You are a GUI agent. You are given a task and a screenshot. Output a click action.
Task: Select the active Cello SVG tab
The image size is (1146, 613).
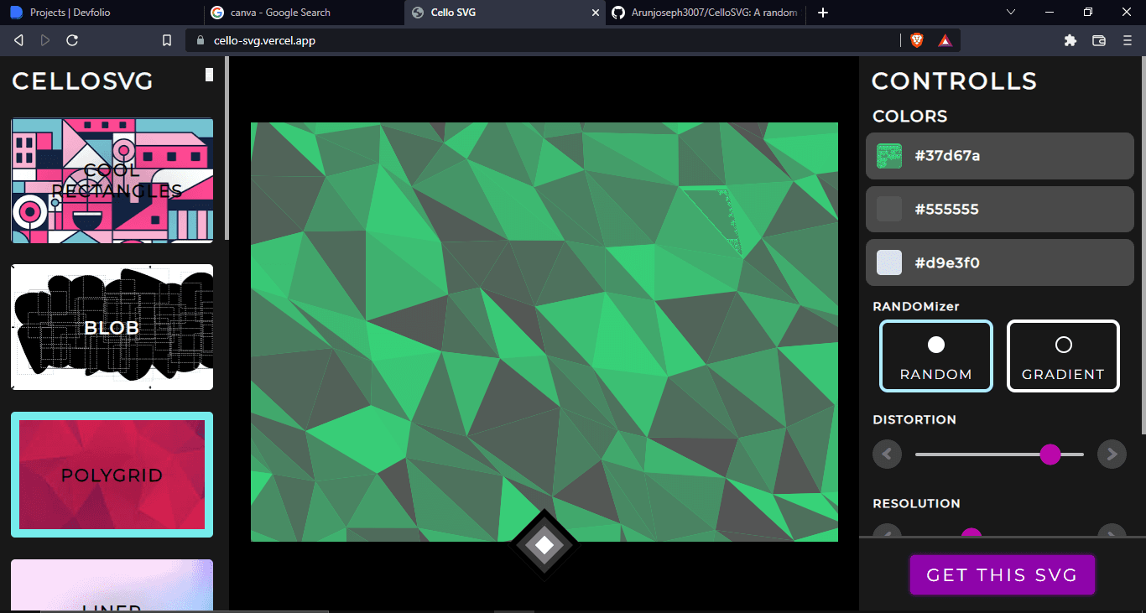click(503, 13)
